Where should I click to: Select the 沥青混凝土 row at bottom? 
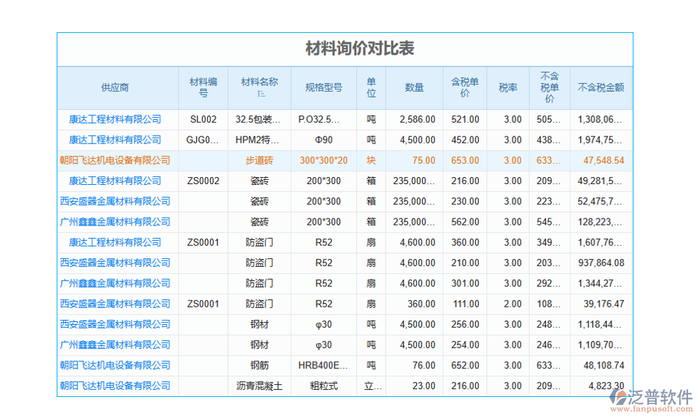point(260,386)
